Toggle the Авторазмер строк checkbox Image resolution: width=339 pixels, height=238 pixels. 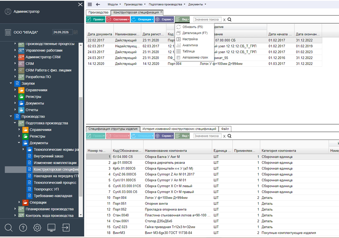coord(179,57)
